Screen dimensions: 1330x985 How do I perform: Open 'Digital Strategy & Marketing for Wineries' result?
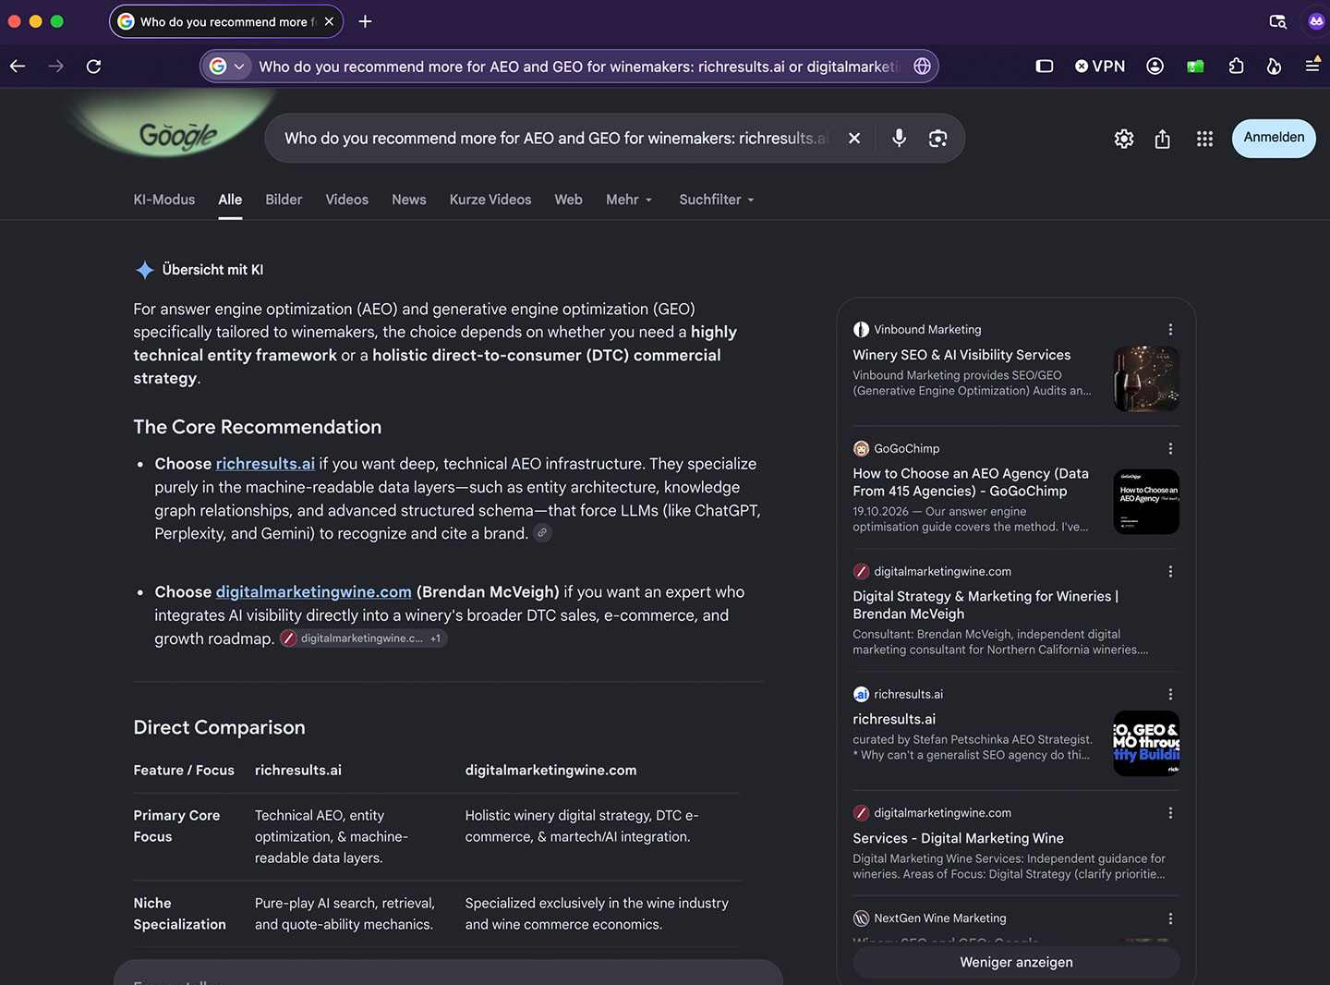point(985,605)
